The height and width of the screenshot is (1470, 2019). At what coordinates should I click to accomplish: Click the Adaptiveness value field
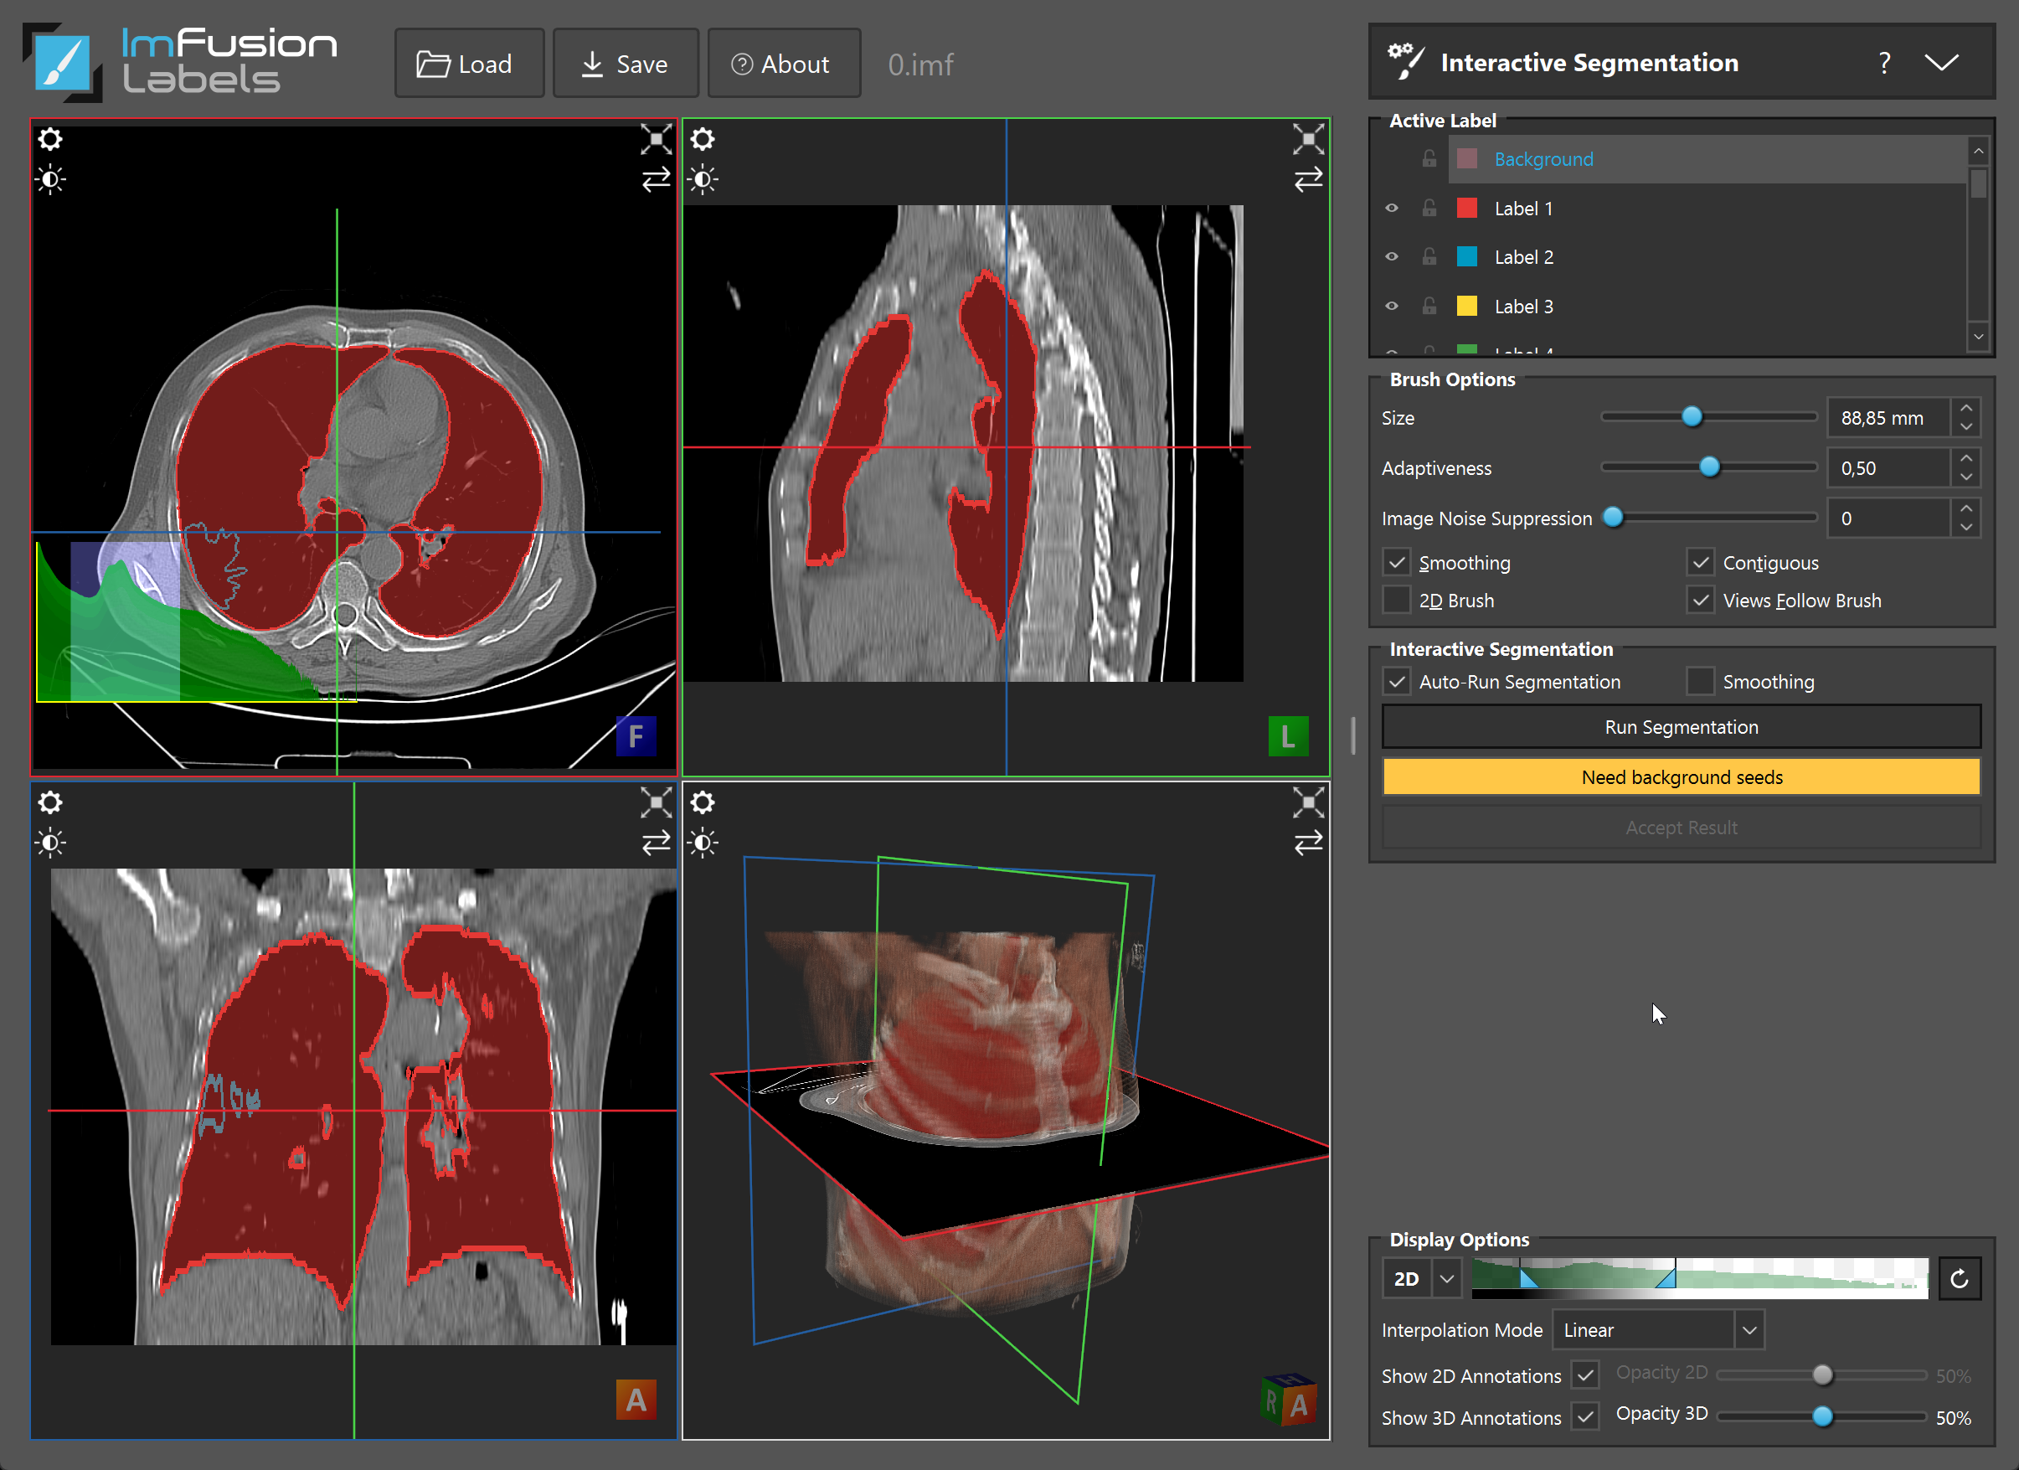pyautogui.click(x=1888, y=467)
